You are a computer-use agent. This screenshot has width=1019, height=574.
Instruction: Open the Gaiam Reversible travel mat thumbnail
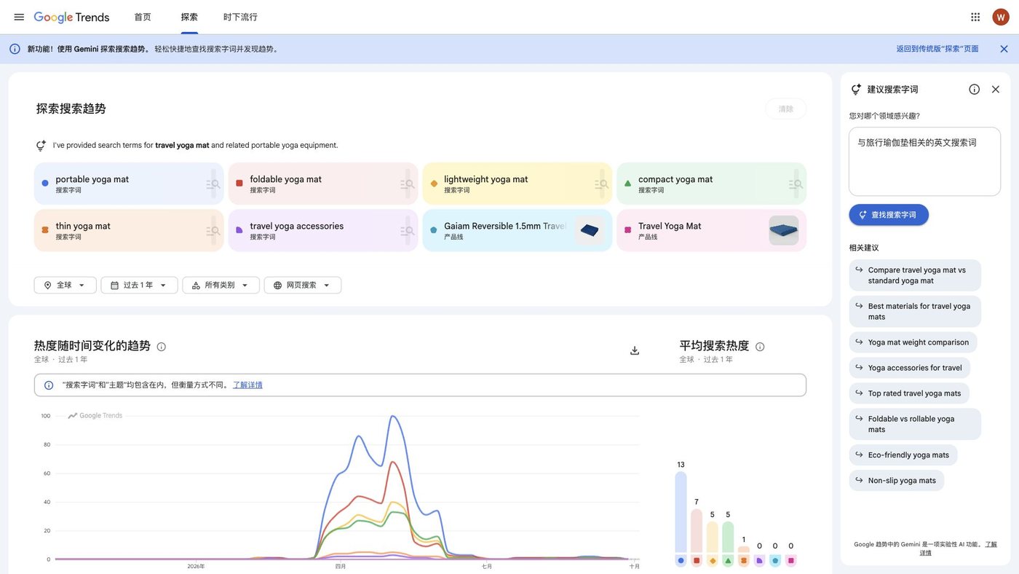click(590, 230)
